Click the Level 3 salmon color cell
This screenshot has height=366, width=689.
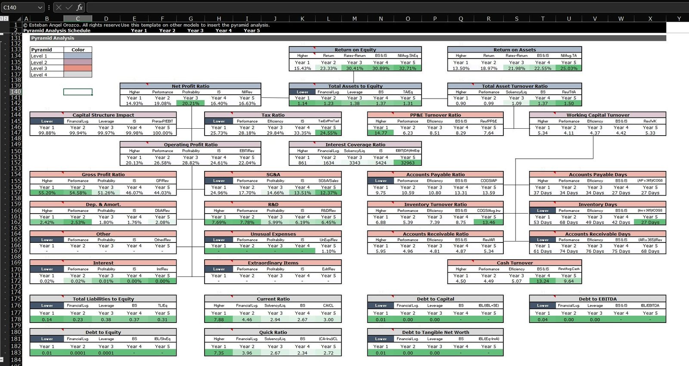pos(78,68)
